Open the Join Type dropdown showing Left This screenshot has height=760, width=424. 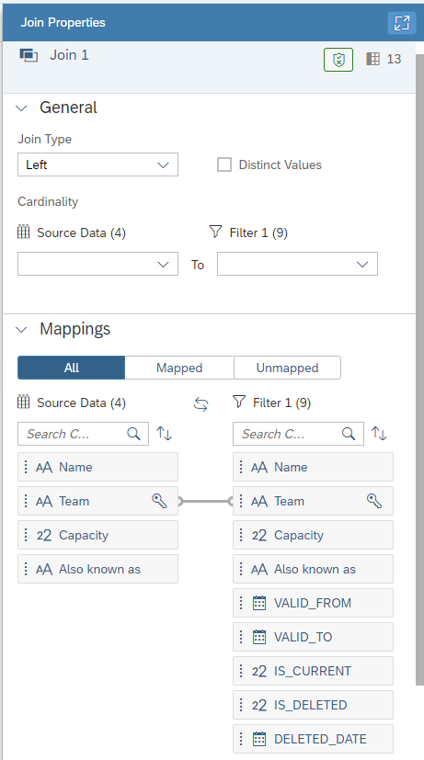tap(98, 164)
